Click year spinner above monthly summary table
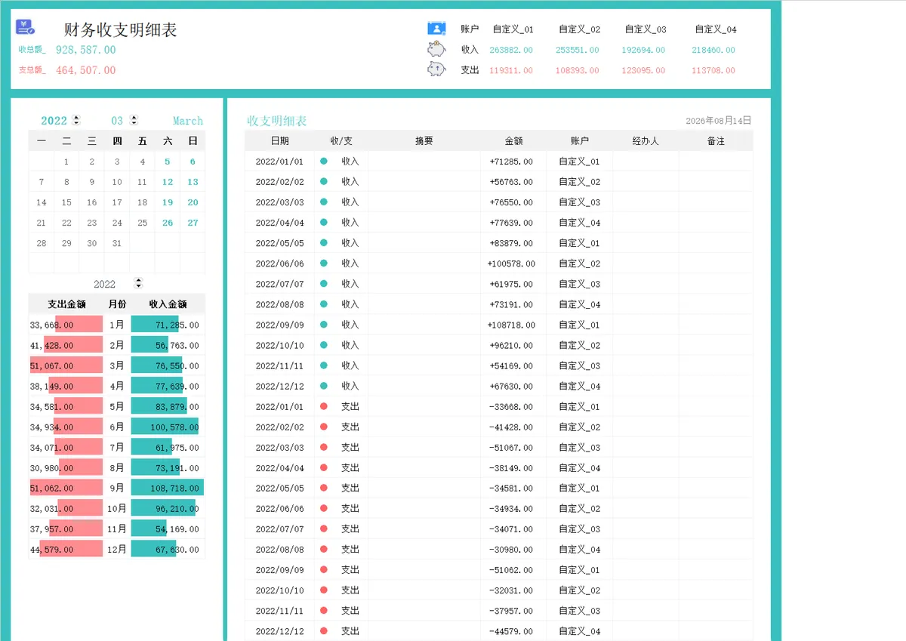The width and height of the screenshot is (906, 641). point(138,283)
